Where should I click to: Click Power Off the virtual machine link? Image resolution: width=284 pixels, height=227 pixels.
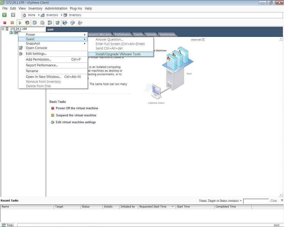(77, 108)
